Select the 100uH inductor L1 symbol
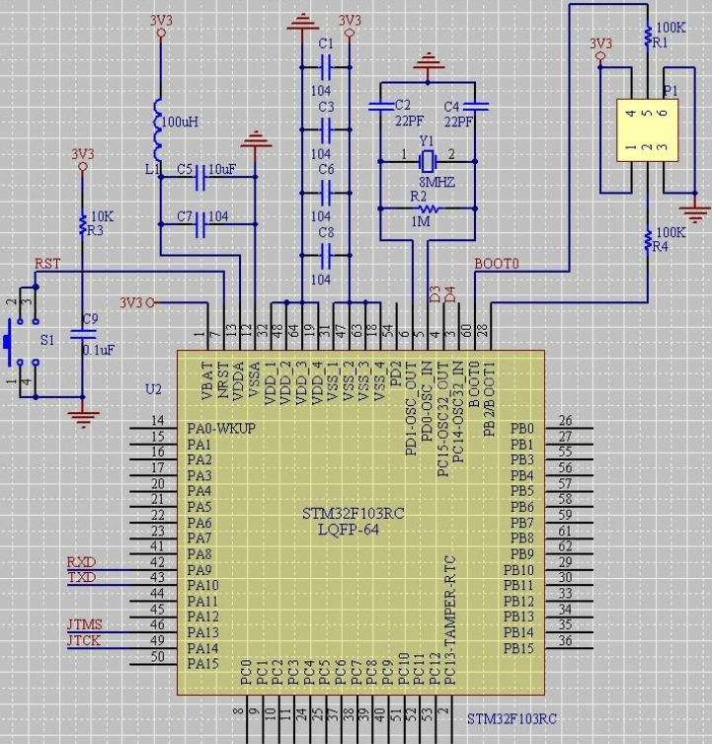Image resolution: width=712 pixels, height=744 pixels. click(x=158, y=129)
